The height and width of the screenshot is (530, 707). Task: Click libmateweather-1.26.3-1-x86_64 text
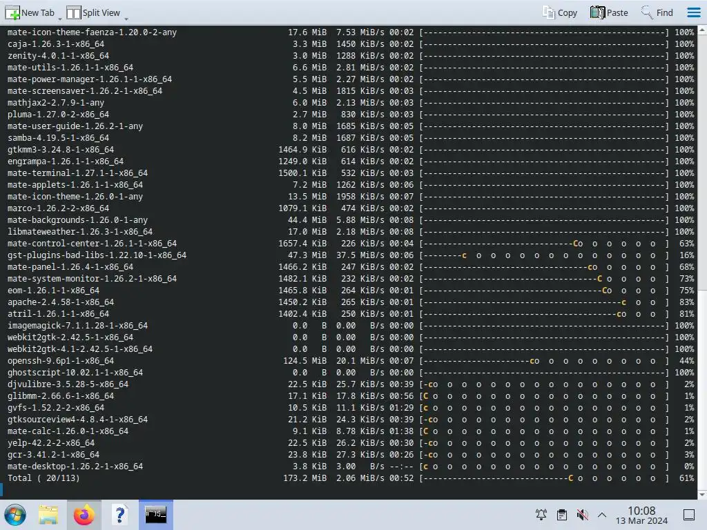click(80, 232)
